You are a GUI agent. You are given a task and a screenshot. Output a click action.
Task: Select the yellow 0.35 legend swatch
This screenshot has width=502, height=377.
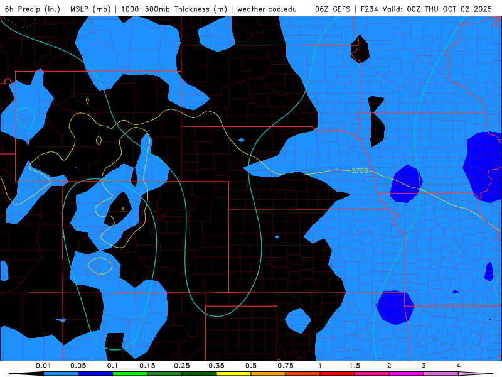pos(233,374)
